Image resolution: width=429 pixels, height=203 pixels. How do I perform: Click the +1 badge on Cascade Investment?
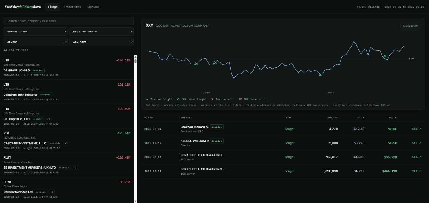(x=66, y=143)
